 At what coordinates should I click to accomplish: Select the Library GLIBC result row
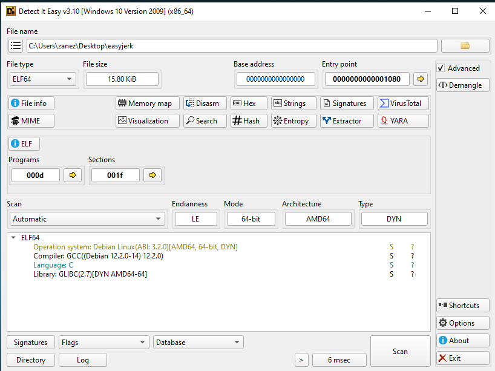(x=218, y=274)
